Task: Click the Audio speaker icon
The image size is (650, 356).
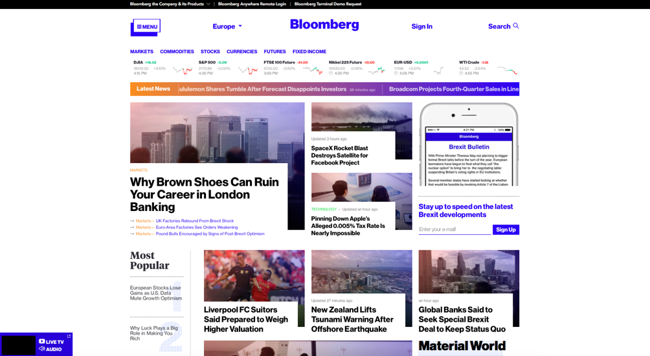Action: [42, 349]
